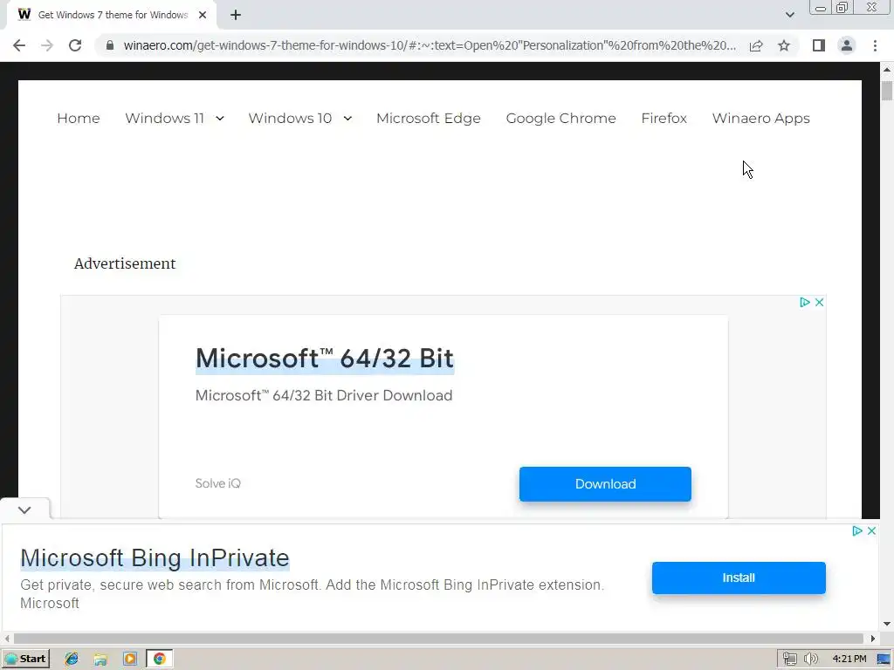Click the Microsoft 64/32 Bit ad headline
Viewport: 894px width, 670px height.
pyautogui.click(x=325, y=359)
